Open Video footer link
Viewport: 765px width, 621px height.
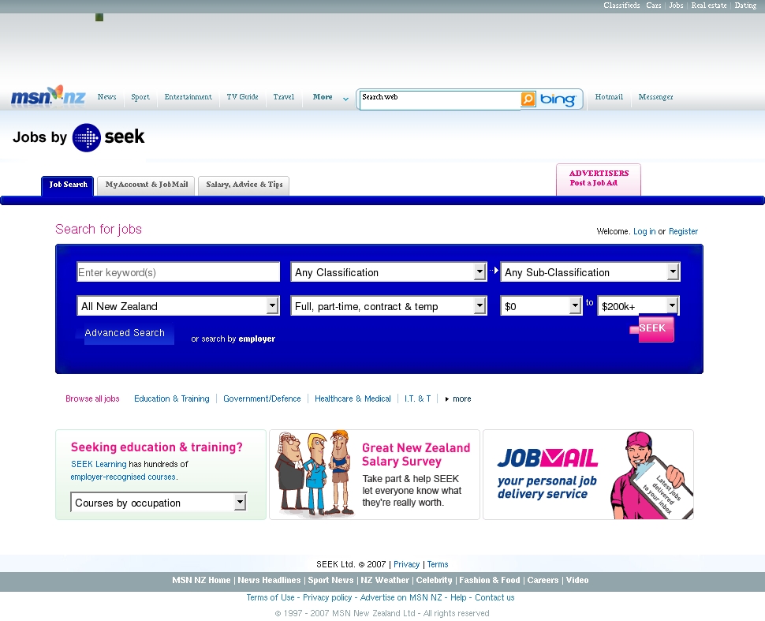point(577,580)
